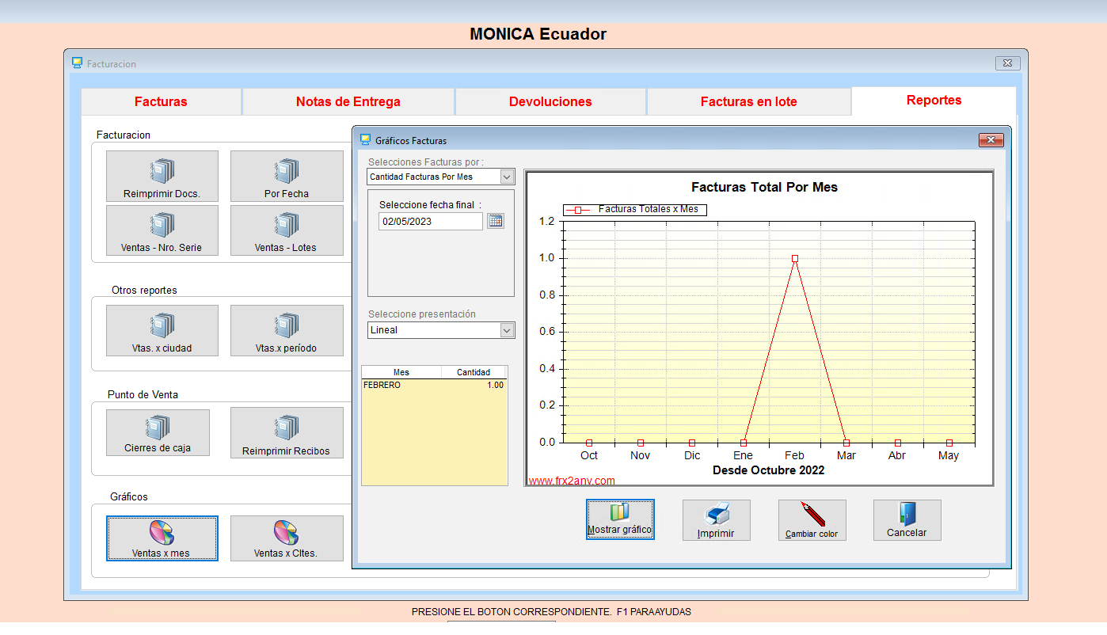Click the 1.00 cantidad cell
The width and height of the screenshot is (1107, 635).
474,386
